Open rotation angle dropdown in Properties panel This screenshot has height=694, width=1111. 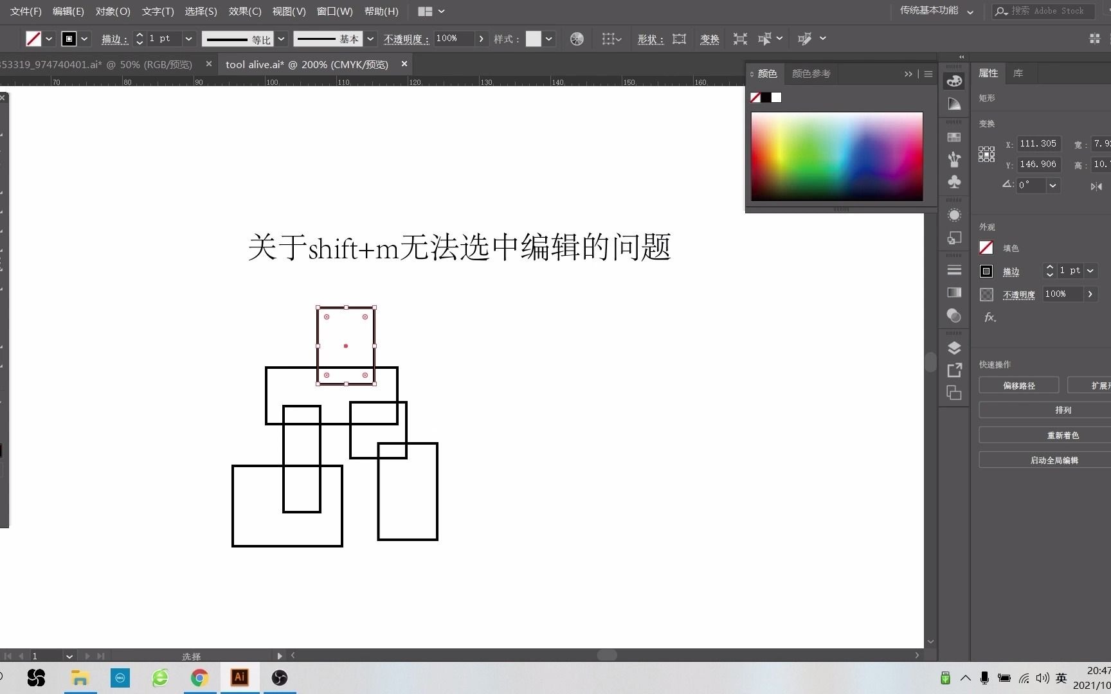click(1052, 186)
